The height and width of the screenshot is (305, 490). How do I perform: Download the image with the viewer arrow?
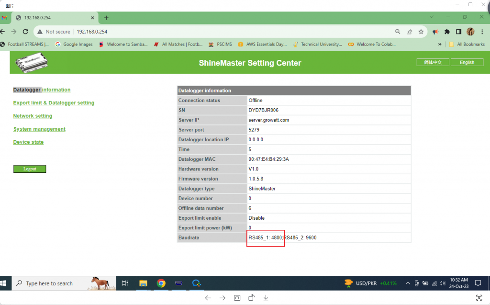(x=266, y=298)
